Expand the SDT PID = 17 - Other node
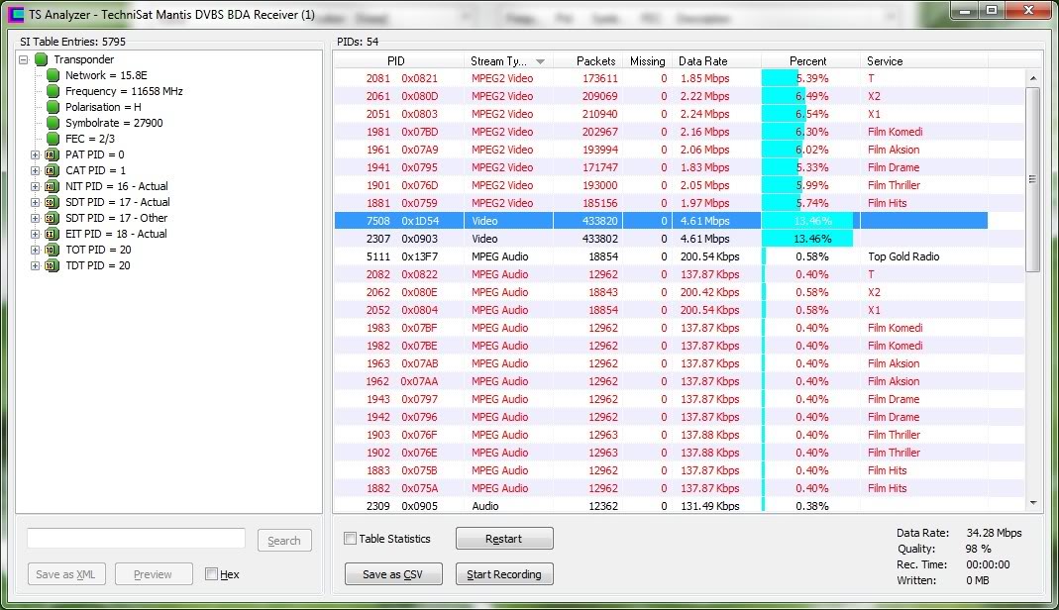This screenshot has height=610, width=1059. 36,218
